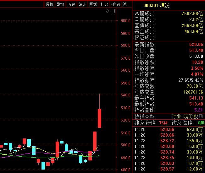Screen dimensions: 205x173
Task: Open the 统计 statistics tool
Action: pos(82,4)
